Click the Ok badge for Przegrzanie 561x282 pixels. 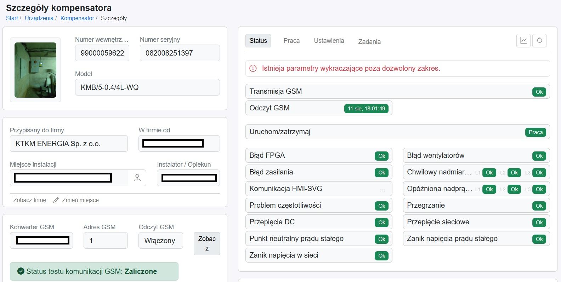(539, 206)
